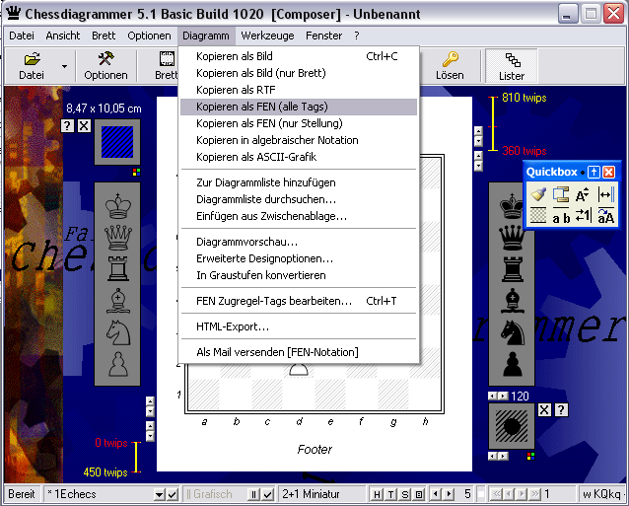
Task: Toggle the checkmark beside 1Echecs font
Action: point(173,495)
